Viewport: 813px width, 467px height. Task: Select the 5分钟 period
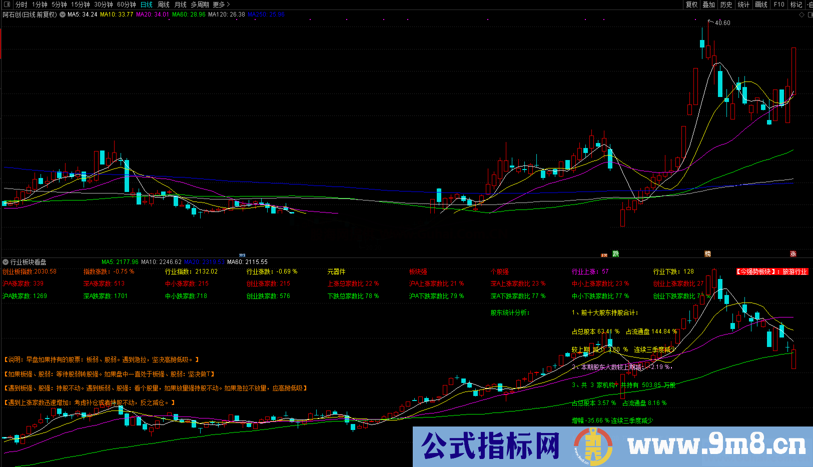pyautogui.click(x=59, y=4)
